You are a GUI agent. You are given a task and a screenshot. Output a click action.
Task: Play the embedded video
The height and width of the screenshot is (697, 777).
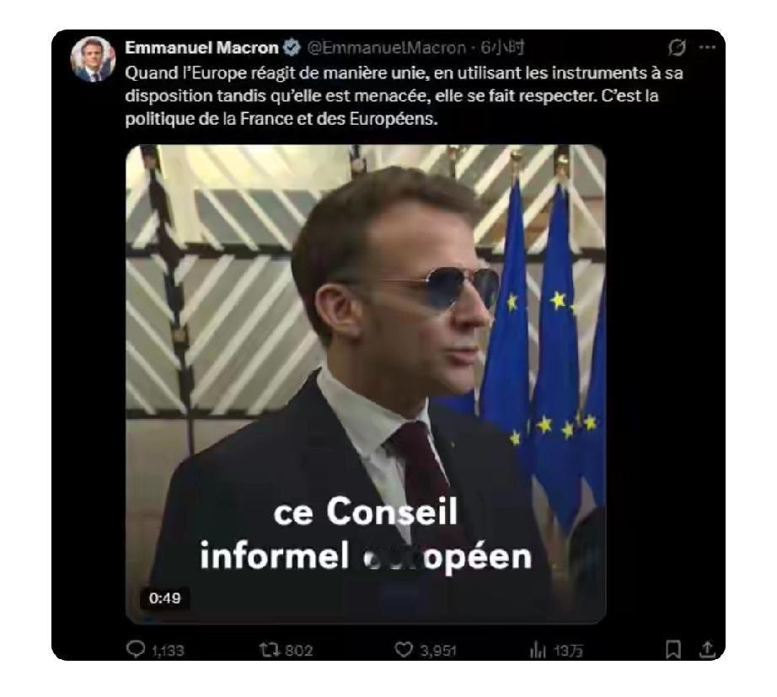tap(366, 384)
